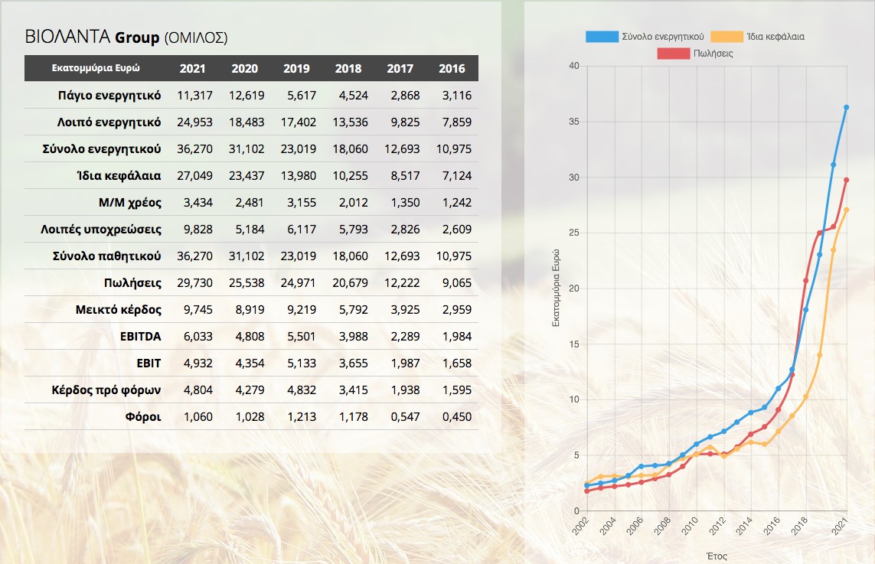Click the 40 y-axis tick label

574,66
